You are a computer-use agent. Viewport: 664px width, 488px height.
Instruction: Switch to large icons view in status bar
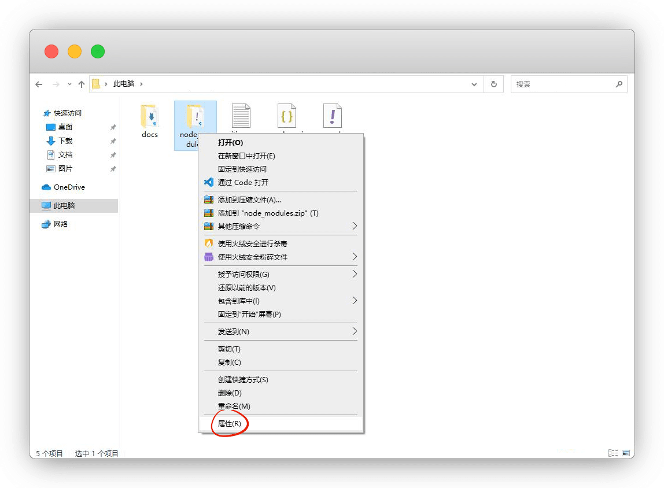[x=625, y=453]
